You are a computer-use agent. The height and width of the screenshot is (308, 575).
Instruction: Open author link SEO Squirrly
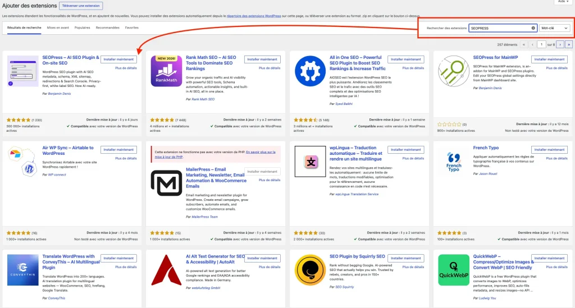(345, 287)
